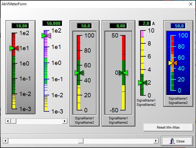The height and width of the screenshot is (148, 196).
Task: Click pink top segment of 0-10 meter bar
Action: [142, 34]
